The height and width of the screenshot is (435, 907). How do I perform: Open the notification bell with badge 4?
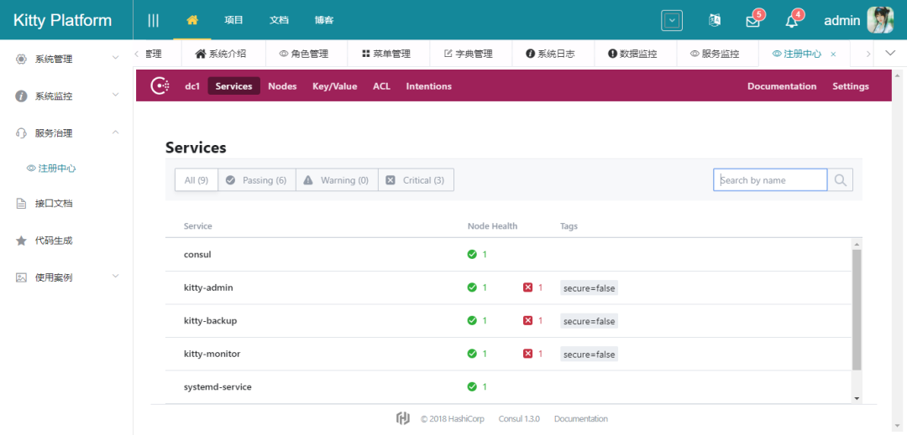(791, 21)
